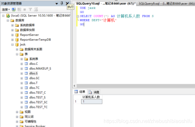Expand the 数据库快照 folder
The height and width of the screenshot is (127, 195).
[x=13, y=30]
